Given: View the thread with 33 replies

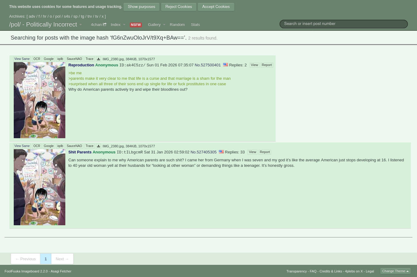Looking at the screenshot, I should 252,152.
